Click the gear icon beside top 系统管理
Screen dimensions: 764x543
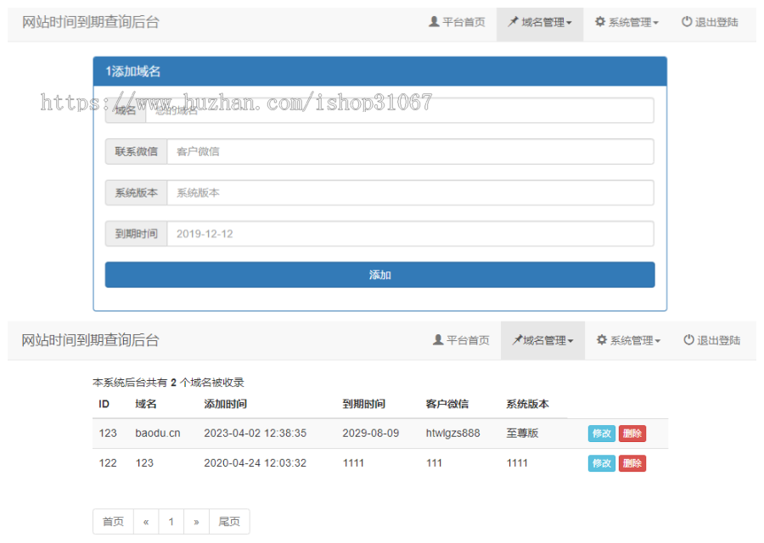point(600,22)
